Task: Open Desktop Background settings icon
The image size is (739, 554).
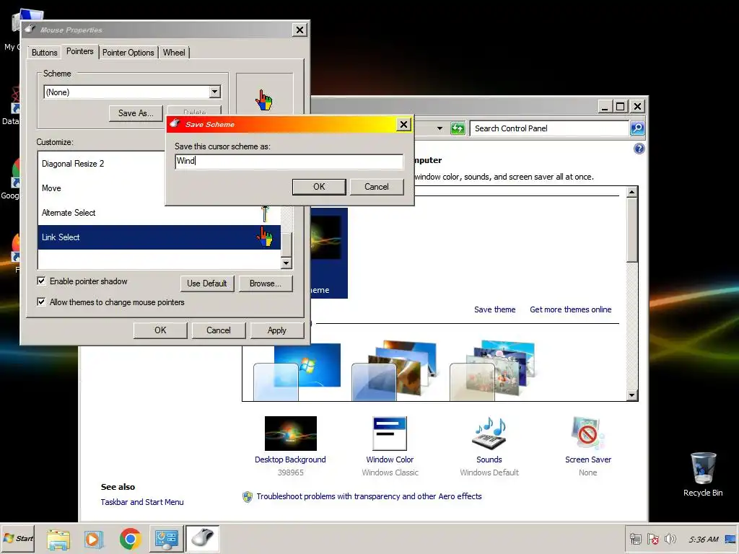Action: (290, 434)
